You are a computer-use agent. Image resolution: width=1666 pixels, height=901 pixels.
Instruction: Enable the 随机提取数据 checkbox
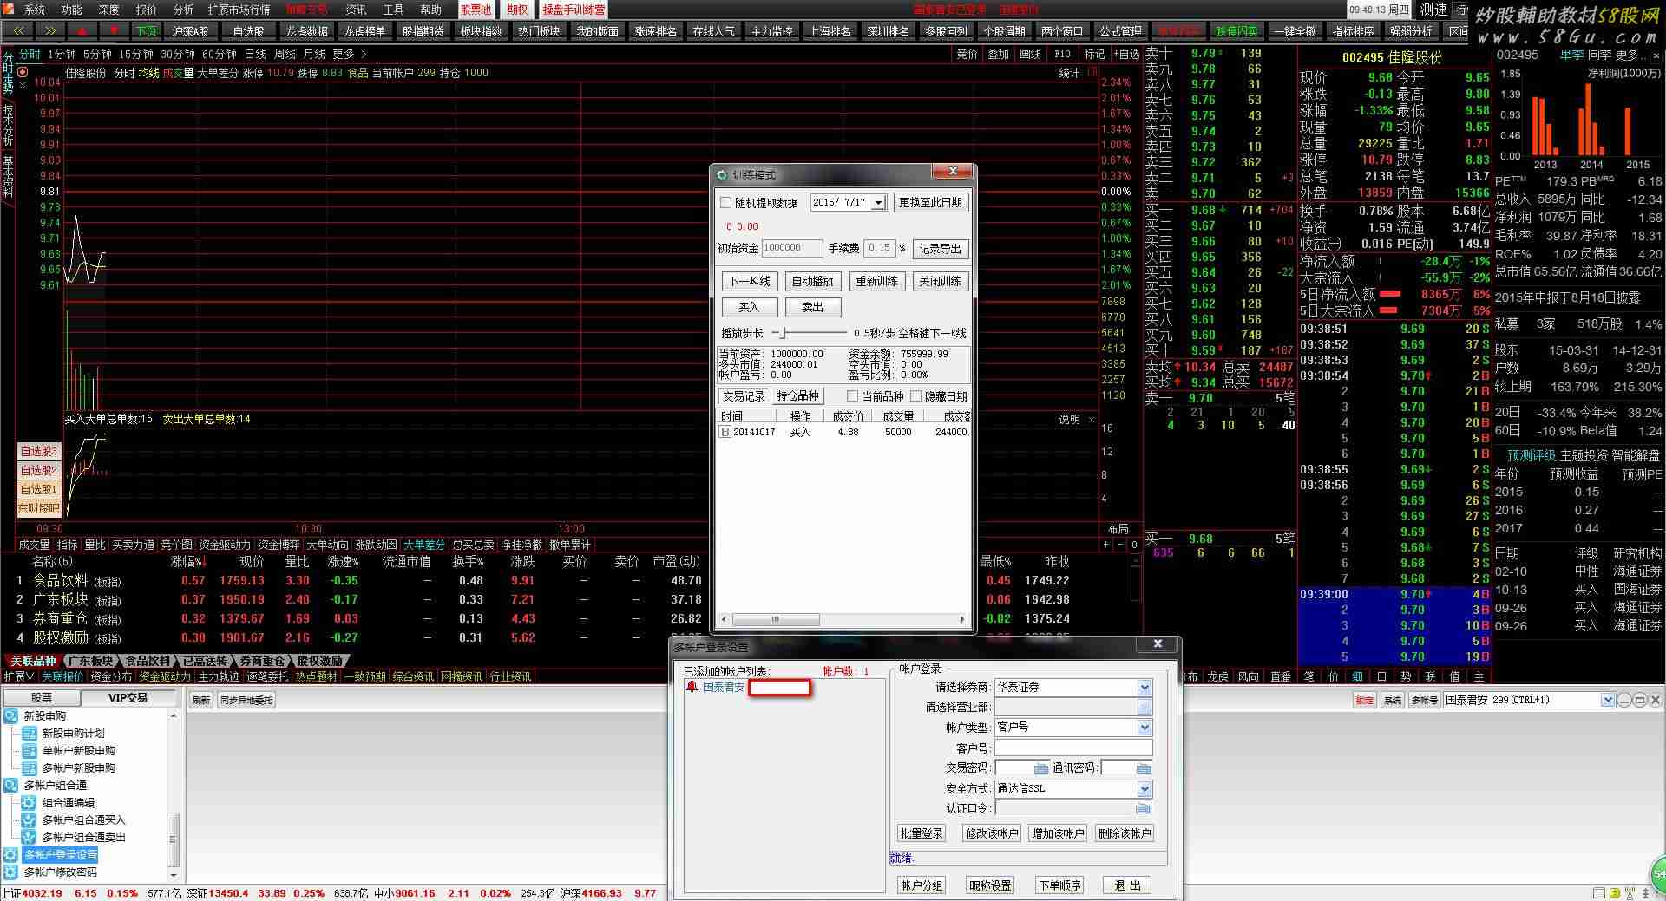(726, 203)
